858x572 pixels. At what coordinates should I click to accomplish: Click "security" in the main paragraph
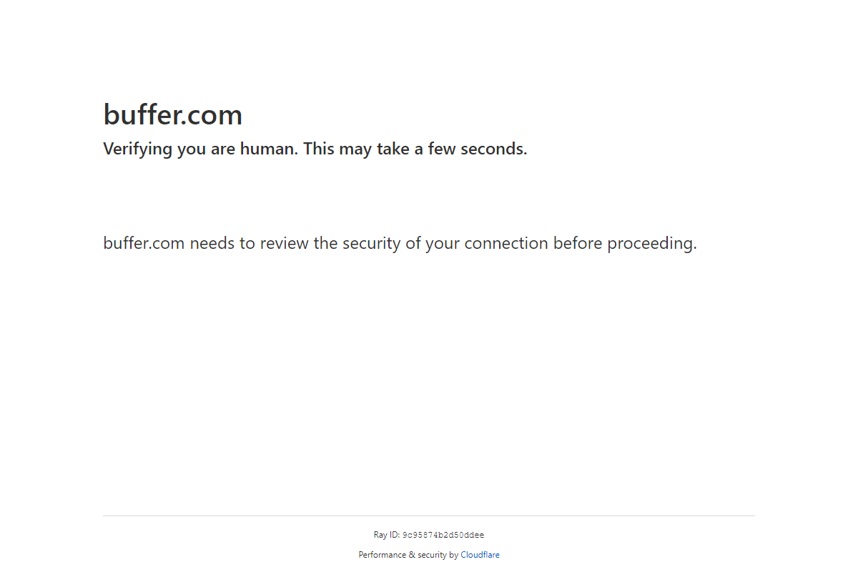[x=372, y=243]
